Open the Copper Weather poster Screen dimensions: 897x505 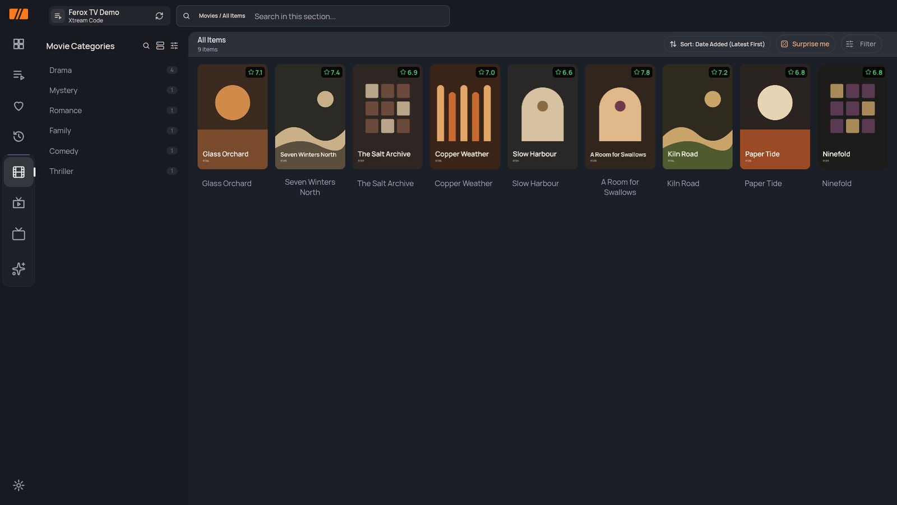click(465, 117)
